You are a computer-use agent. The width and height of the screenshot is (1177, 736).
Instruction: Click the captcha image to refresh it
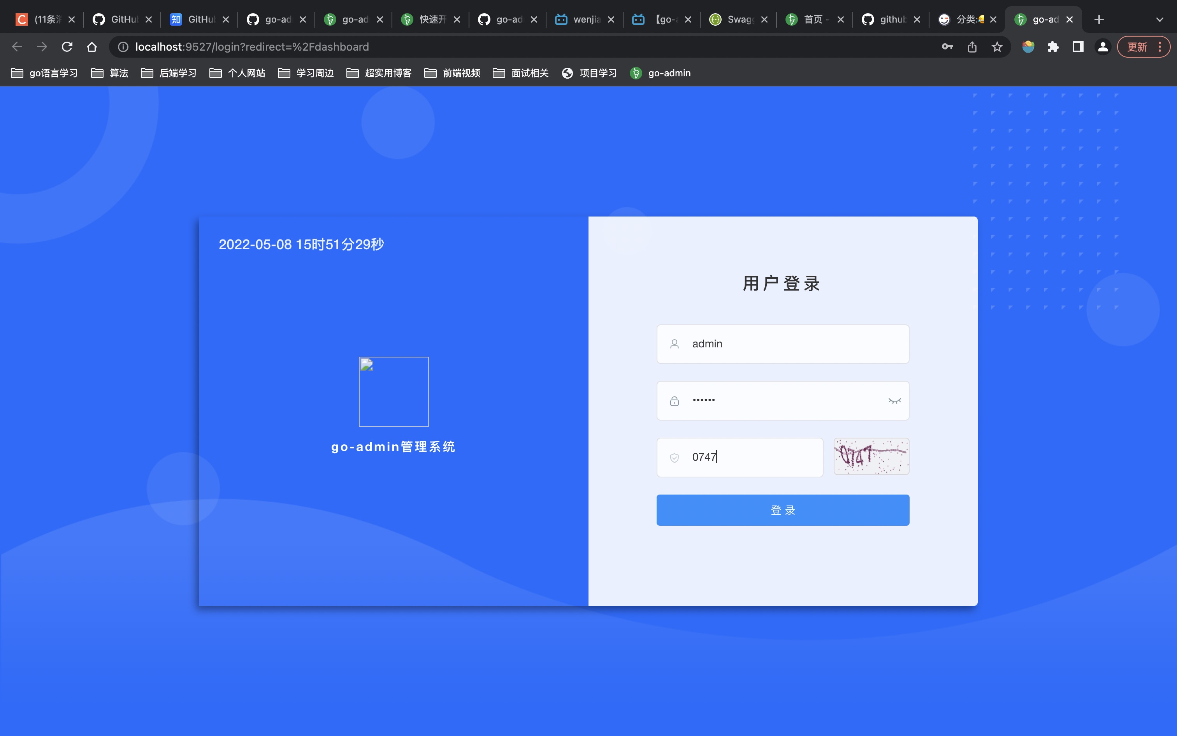click(x=870, y=456)
